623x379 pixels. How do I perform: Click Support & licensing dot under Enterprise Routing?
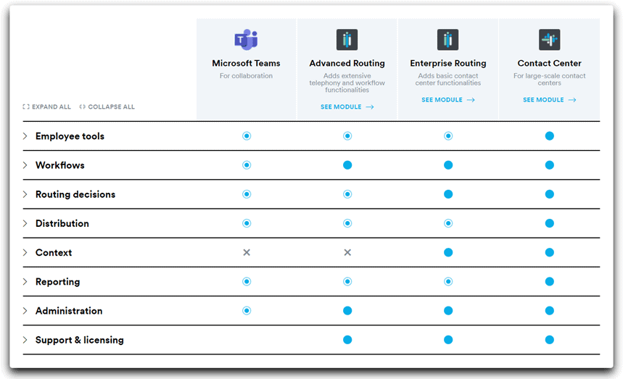(448, 340)
